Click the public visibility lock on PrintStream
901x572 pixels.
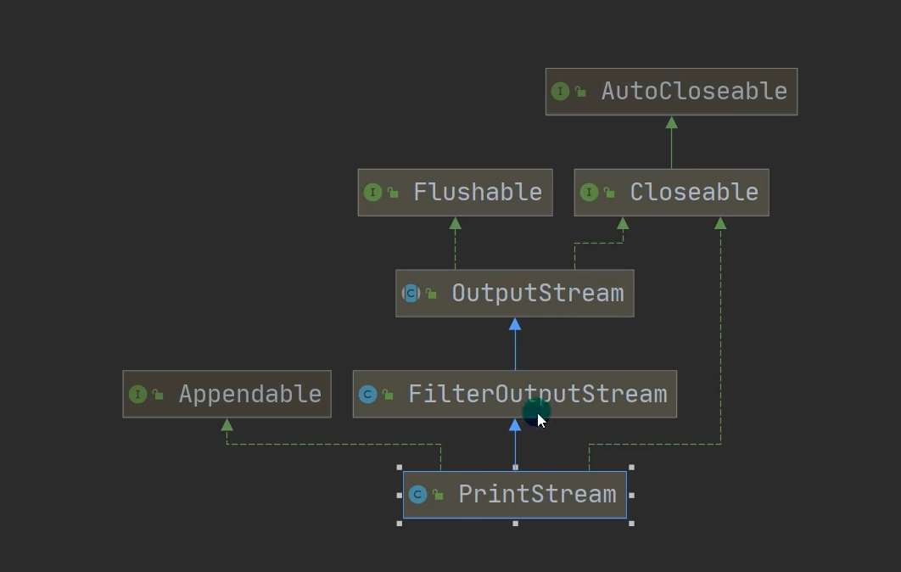click(439, 495)
